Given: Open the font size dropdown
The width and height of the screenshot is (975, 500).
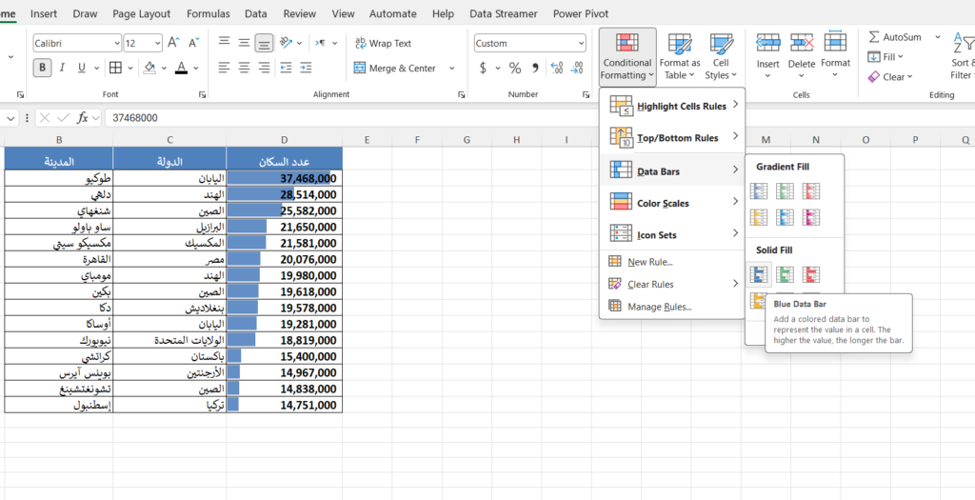Looking at the screenshot, I should click(157, 43).
